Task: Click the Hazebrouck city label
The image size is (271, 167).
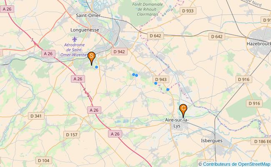Action: click(x=259, y=44)
